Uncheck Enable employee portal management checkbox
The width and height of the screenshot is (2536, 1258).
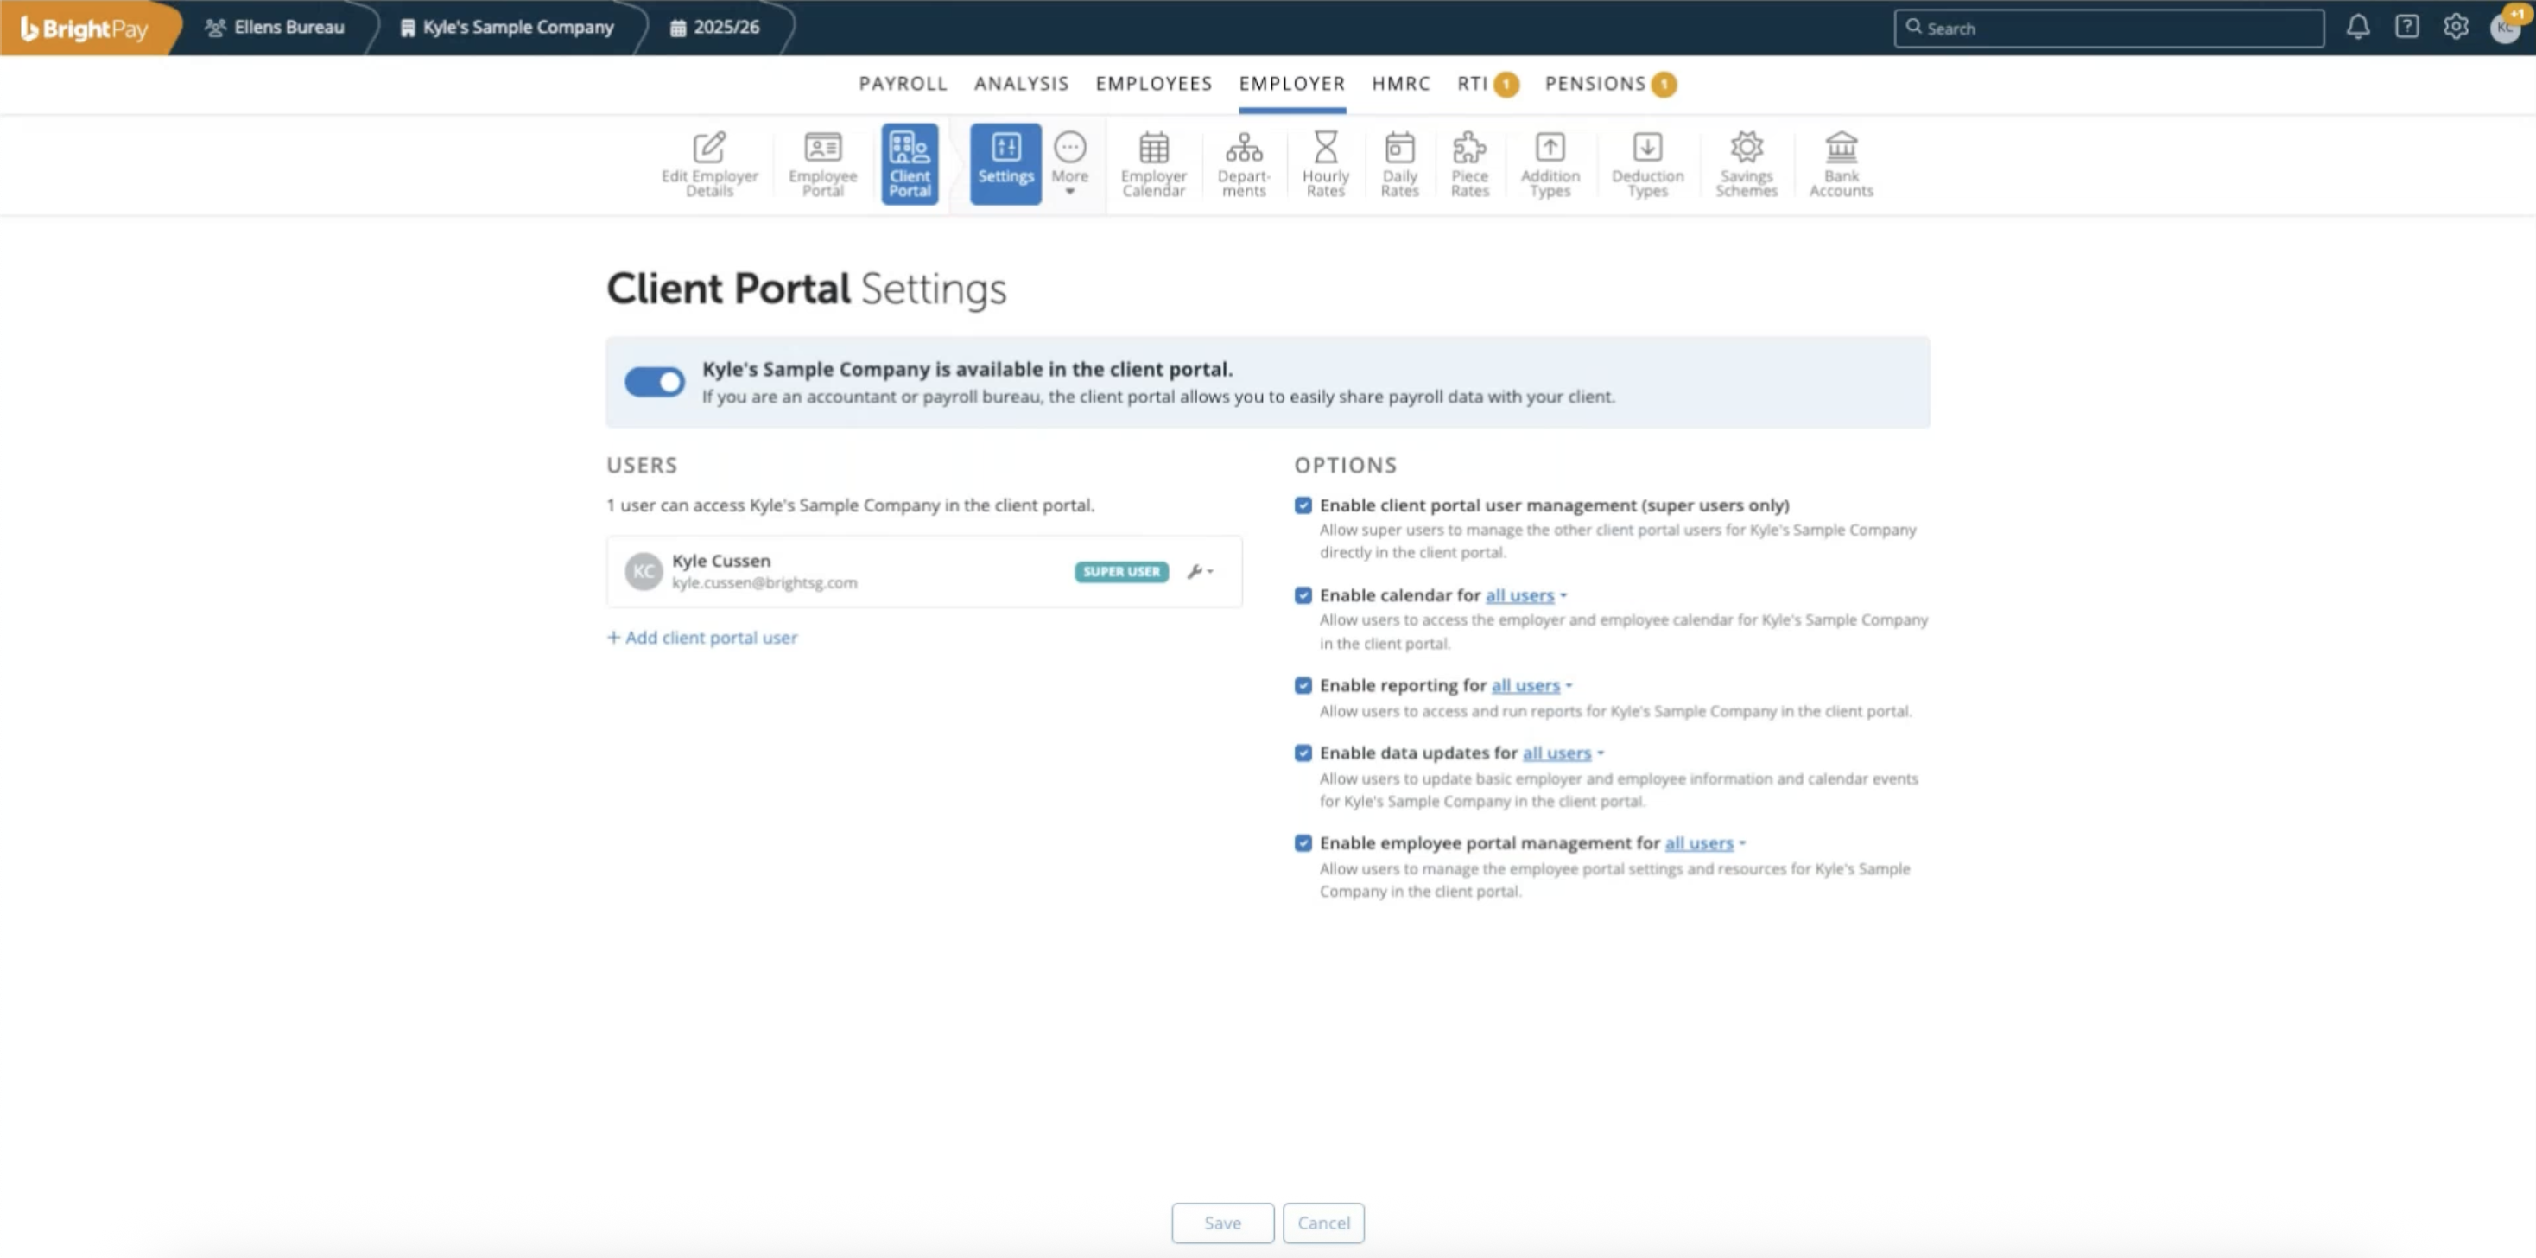click(x=1303, y=843)
